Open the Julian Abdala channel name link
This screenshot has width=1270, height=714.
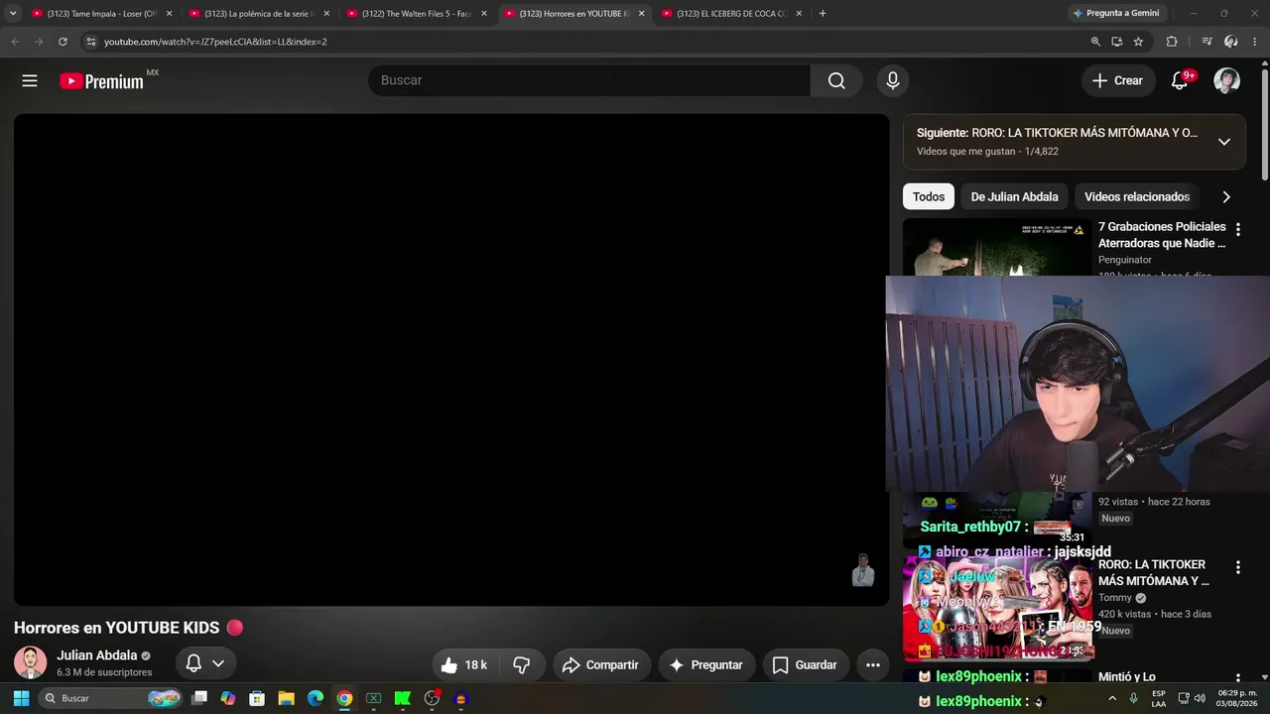pyautogui.click(x=97, y=655)
